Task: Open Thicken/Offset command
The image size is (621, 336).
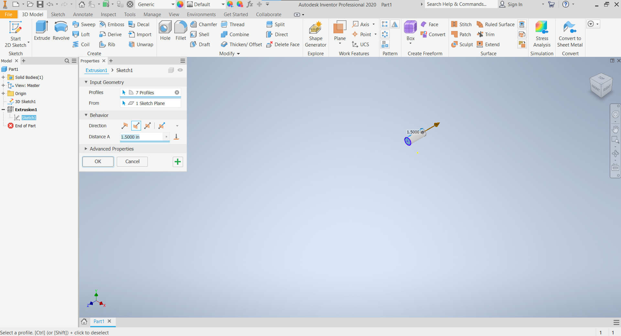Action: click(x=241, y=45)
